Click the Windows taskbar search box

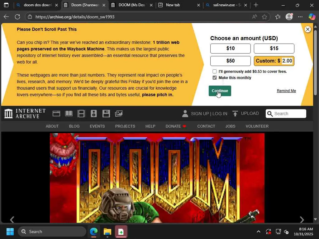coord(52,232)
